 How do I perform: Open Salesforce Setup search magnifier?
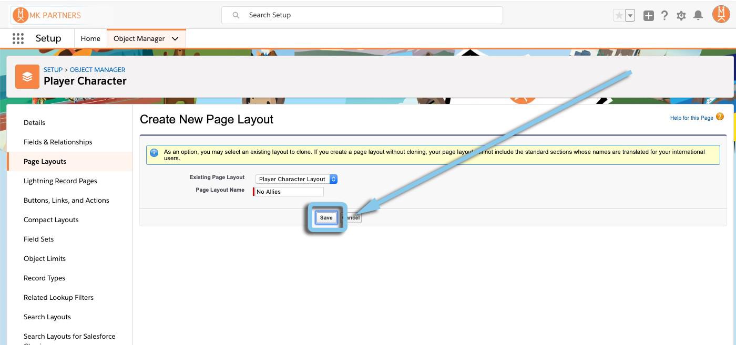pyautogui.click(x=236, y=15)
